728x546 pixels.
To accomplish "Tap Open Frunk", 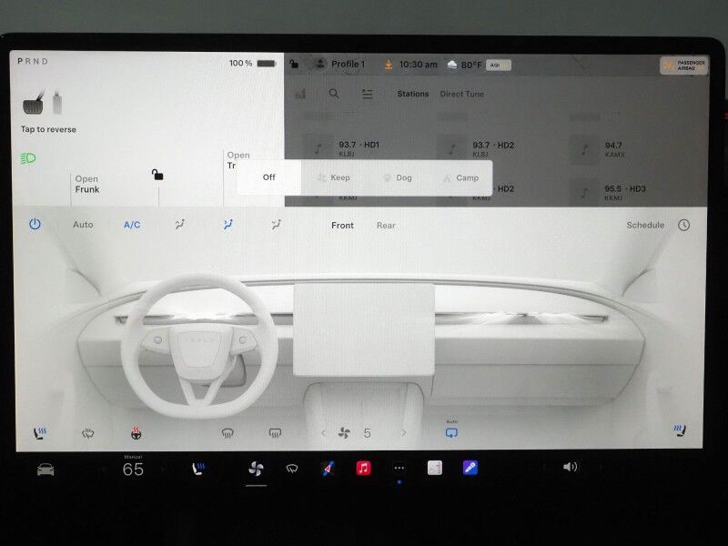I will point(86,184).
